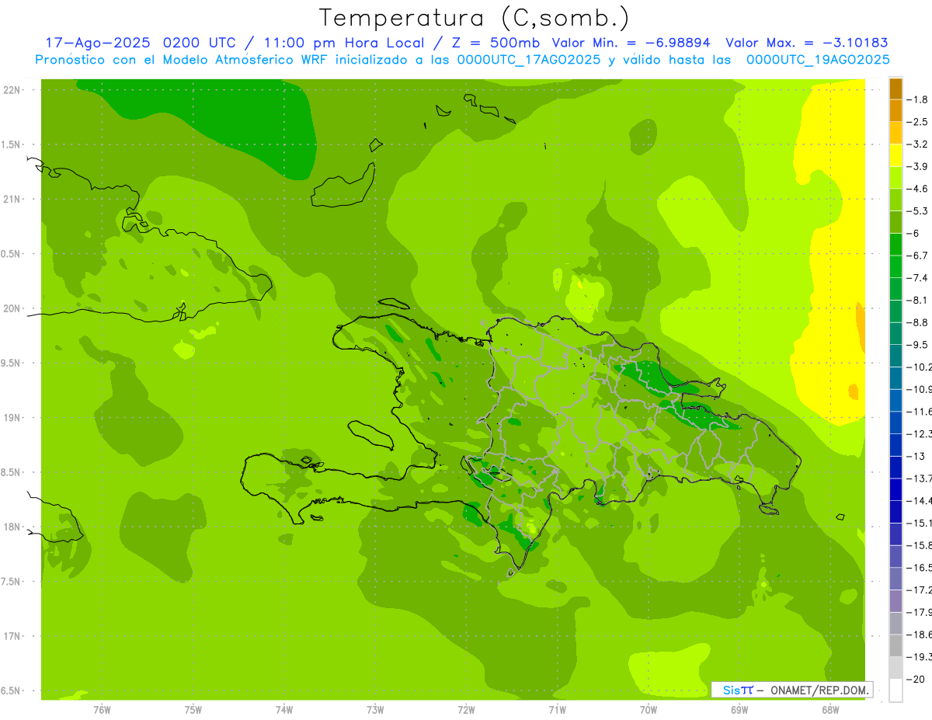Viewport: 932px width, 720px height.
Task: Click the "75W" longitude label
Action: click(x=193, y=709)
